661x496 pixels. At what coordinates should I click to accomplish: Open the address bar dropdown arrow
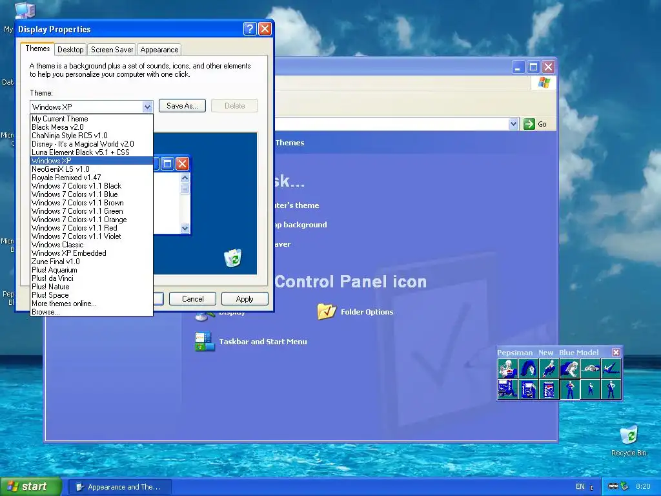513,124
